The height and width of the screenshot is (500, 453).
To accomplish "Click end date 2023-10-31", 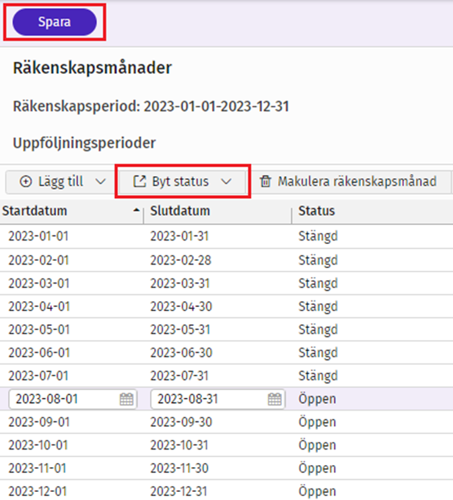I will pyautogui.click(x=180, y=445).
